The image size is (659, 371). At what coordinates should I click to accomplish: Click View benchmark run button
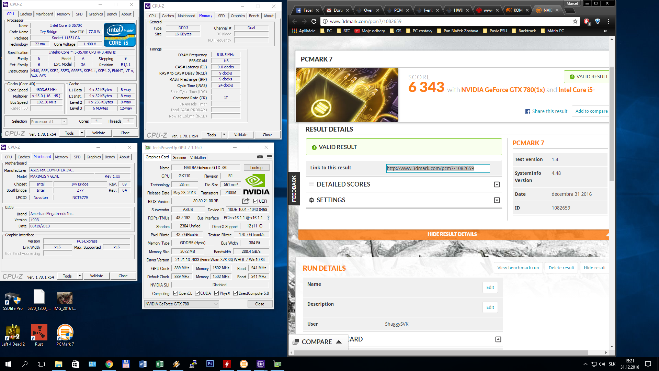tap(518, 268)
